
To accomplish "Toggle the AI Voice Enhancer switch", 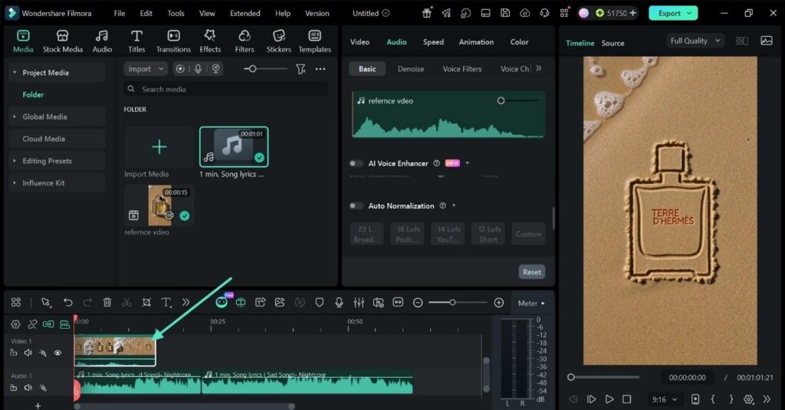I will (x=356, y=163).
